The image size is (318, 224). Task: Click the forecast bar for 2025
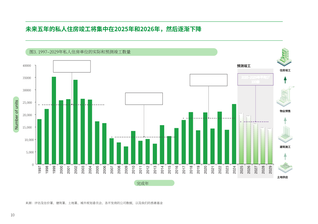241,139
